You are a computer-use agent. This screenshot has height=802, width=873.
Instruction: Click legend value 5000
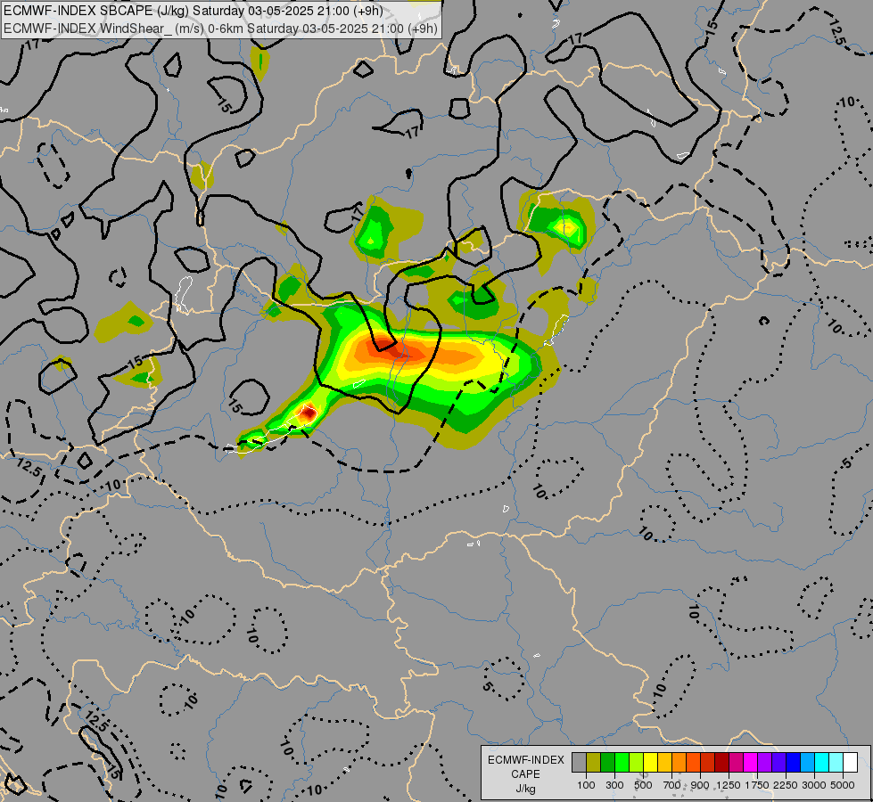[843, 785]
